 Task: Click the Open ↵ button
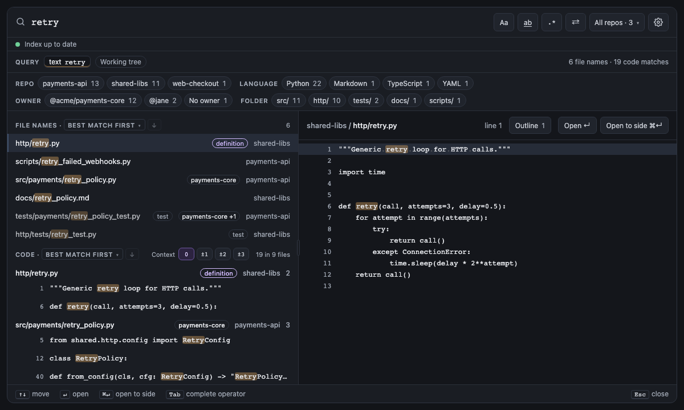577,125
